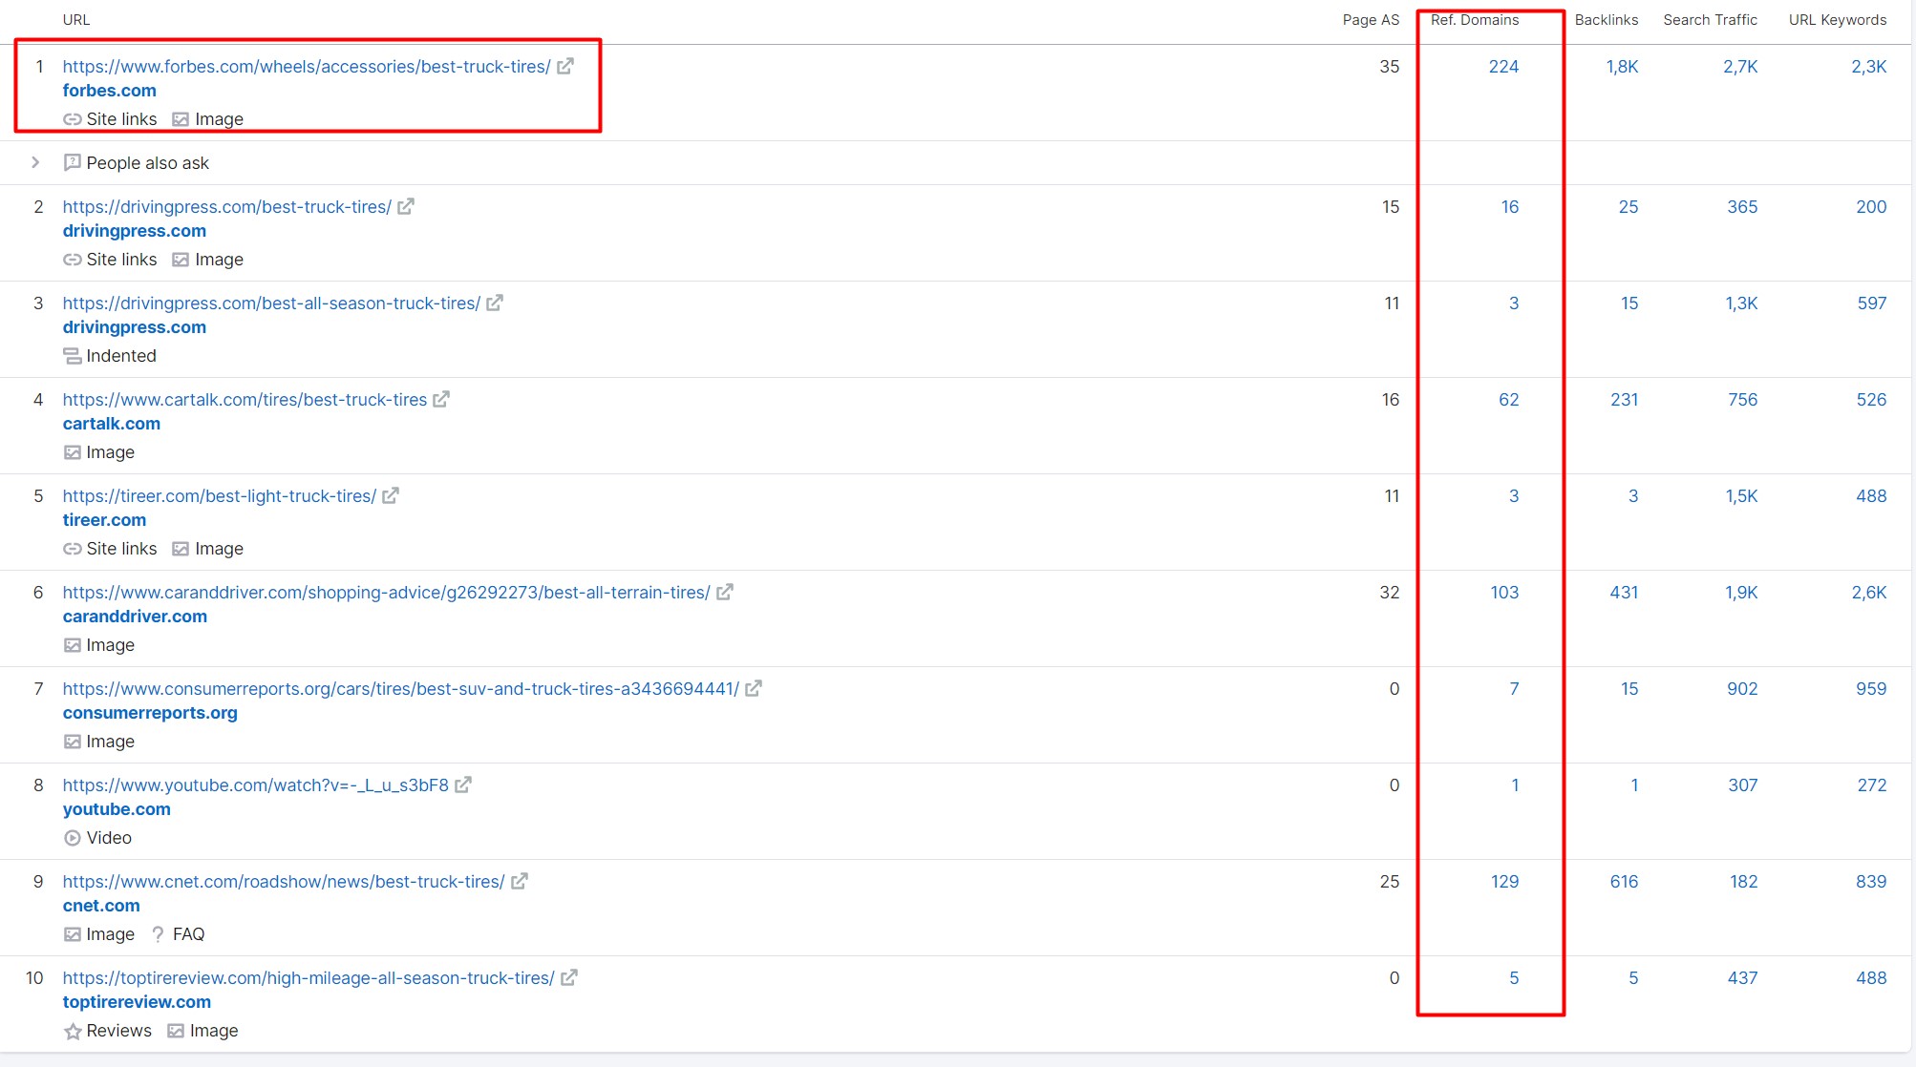This screenshot has height=1067, width=1916.
Task: Open the cartalk.com best-truck-tires URL
Action: [245, 399]
